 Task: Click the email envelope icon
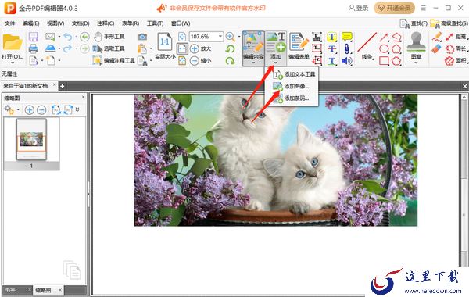(50, 37)
